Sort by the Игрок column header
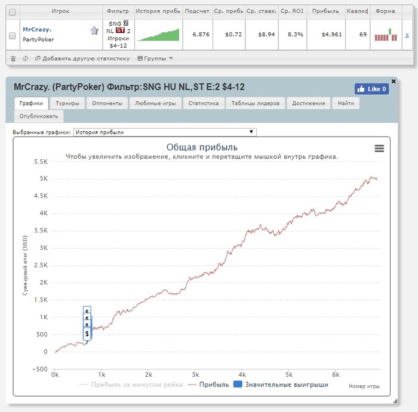This screenshot has width=418, height=412. (60, 11)
